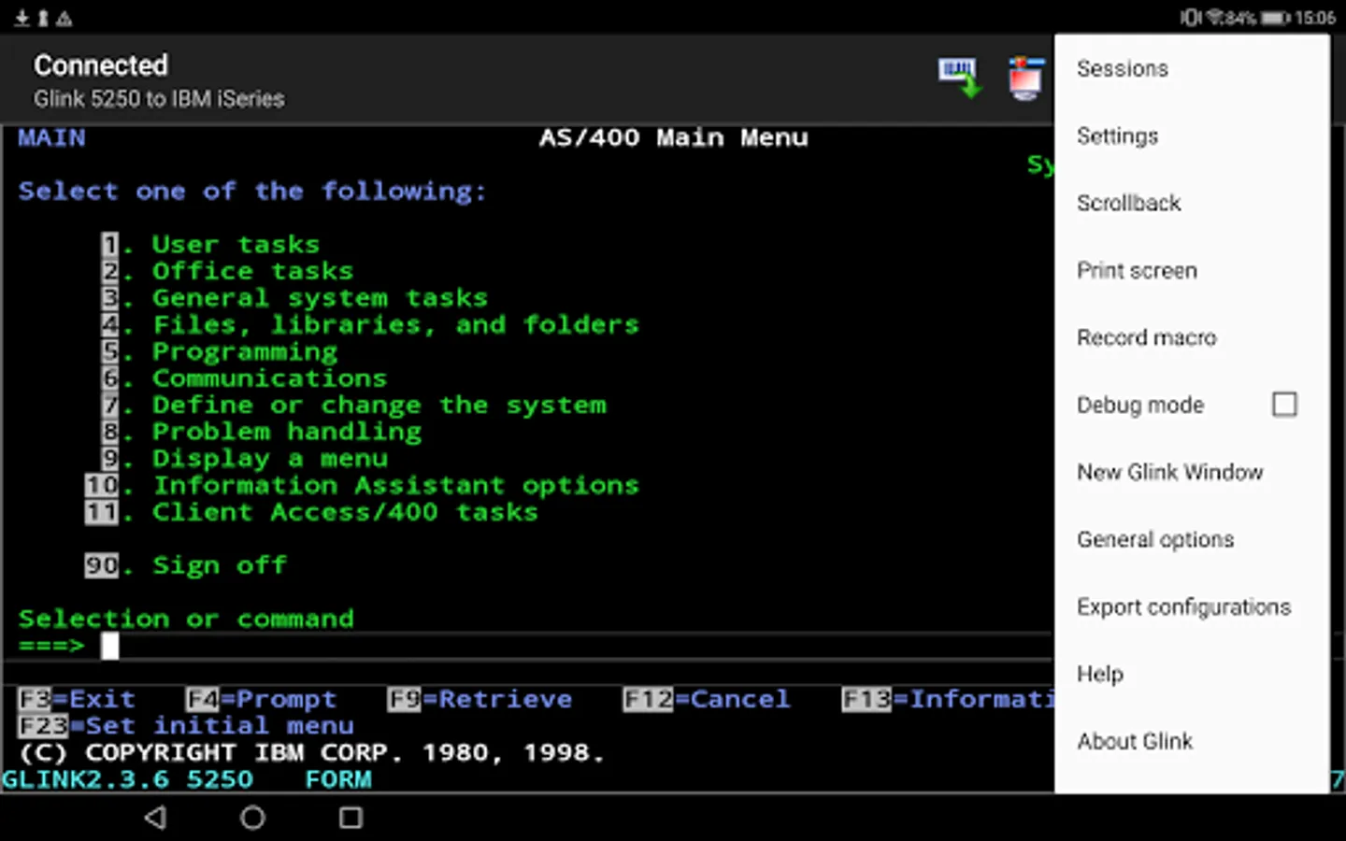Select option 3 General system tasks
The height and width of the screenshot is (841, 1346).
[294, 298]
